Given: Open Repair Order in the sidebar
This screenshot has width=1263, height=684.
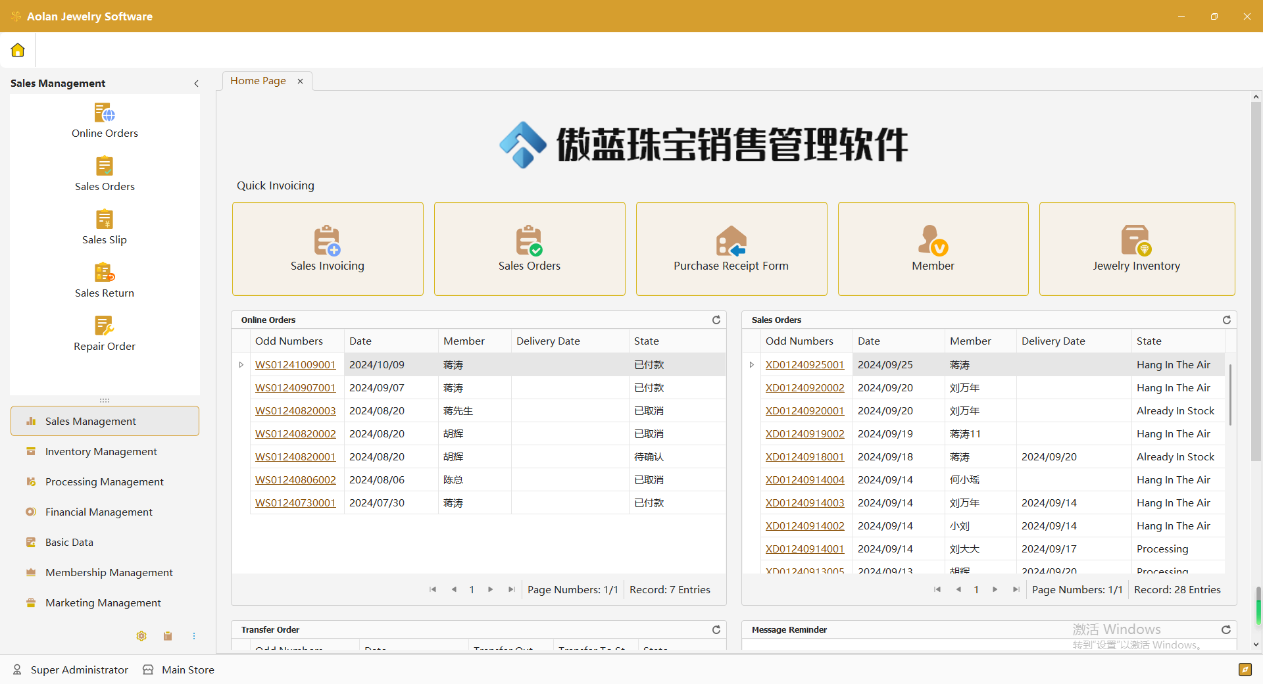Looking at the screenshot, I should (105, 334).
